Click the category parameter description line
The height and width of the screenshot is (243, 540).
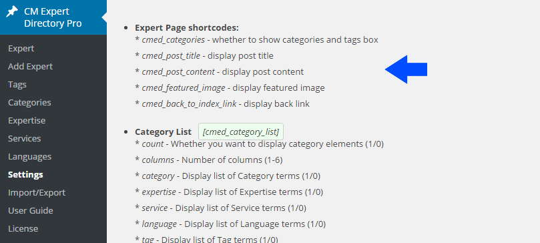(x=228, y=176)
